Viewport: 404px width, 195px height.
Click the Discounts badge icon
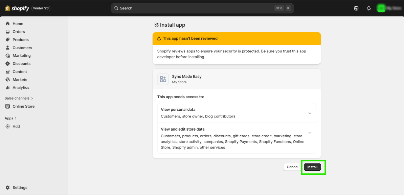pyautogui.click(x=8, y=64)
